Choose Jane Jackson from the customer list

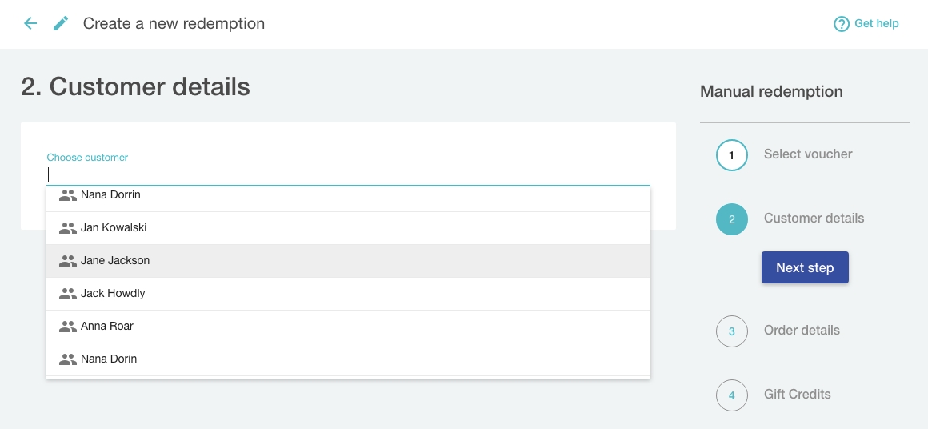[x=115, y=261]
